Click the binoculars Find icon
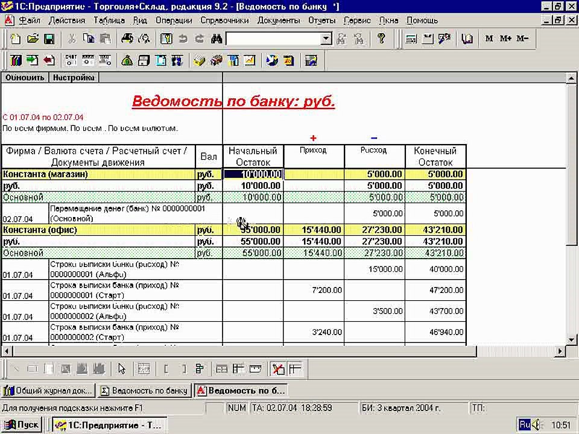This screenshot has width=579, height=434. click(217, 39)
